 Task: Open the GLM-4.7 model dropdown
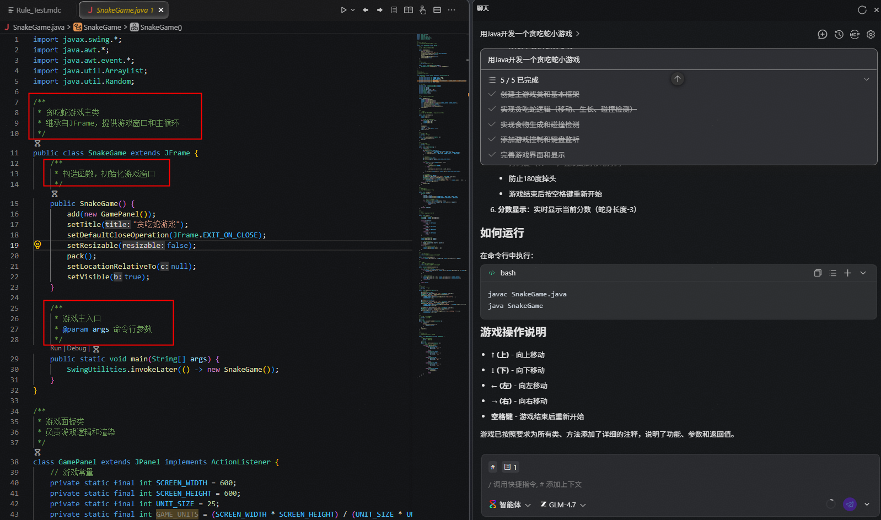(x=563, y=505)
